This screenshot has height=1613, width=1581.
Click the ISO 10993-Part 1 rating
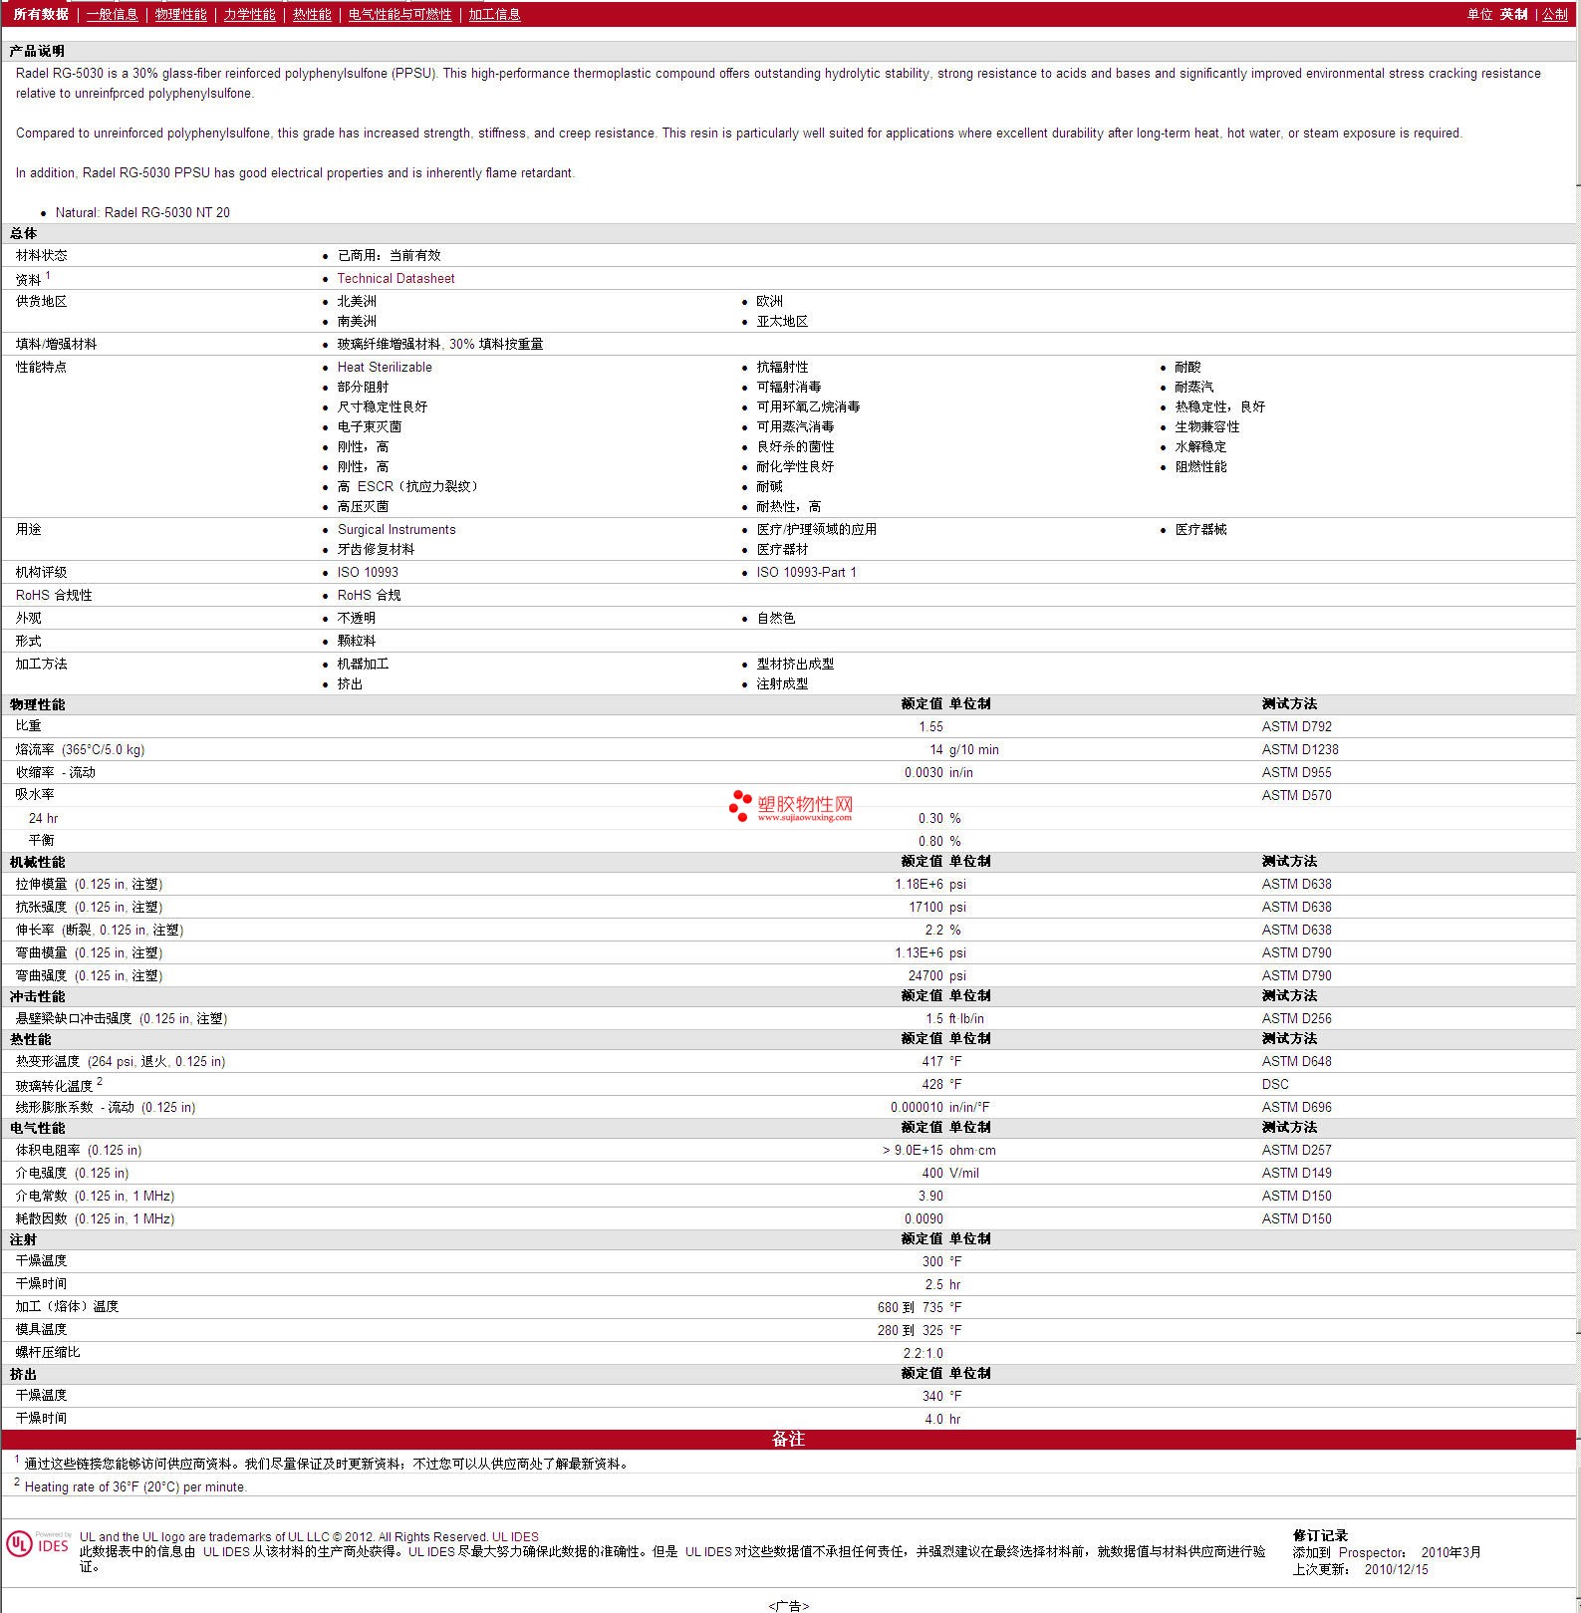[x=806, y=572]
